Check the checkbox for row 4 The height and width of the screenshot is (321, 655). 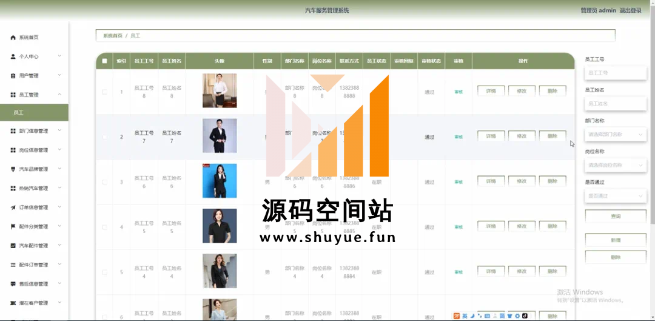click(x=104, y=228)
